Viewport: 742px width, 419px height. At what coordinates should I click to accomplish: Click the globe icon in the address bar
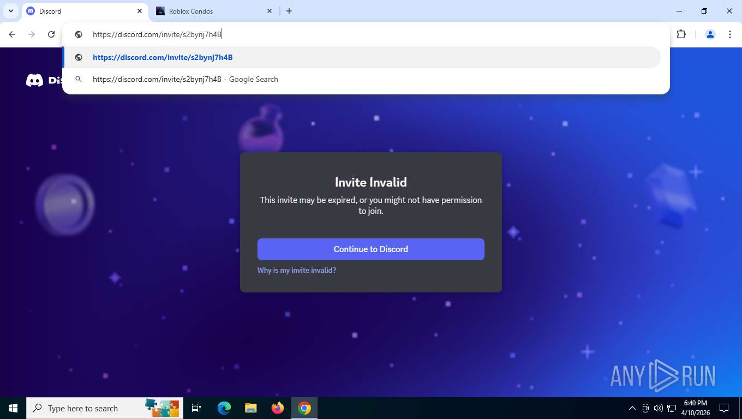pyautogui.click(x=79, y=34)
